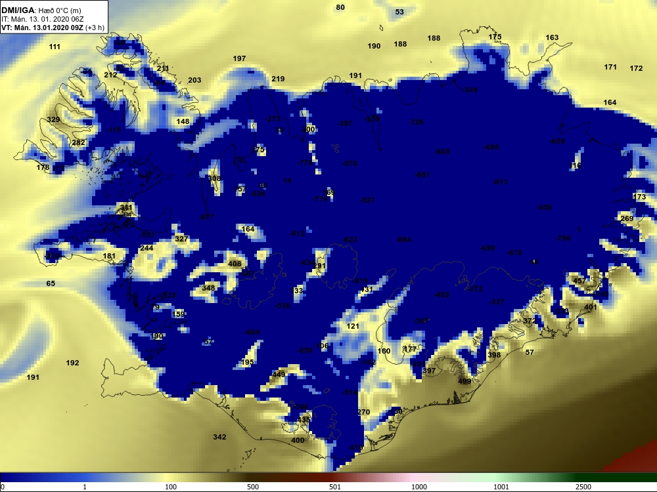
Task: Click the 1000 label on the color scale
Action: pos(419,487)
